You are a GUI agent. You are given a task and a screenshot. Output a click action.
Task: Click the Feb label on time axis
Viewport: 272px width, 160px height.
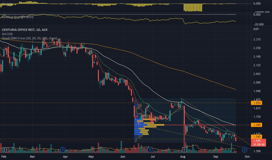[x=4, y=157]
